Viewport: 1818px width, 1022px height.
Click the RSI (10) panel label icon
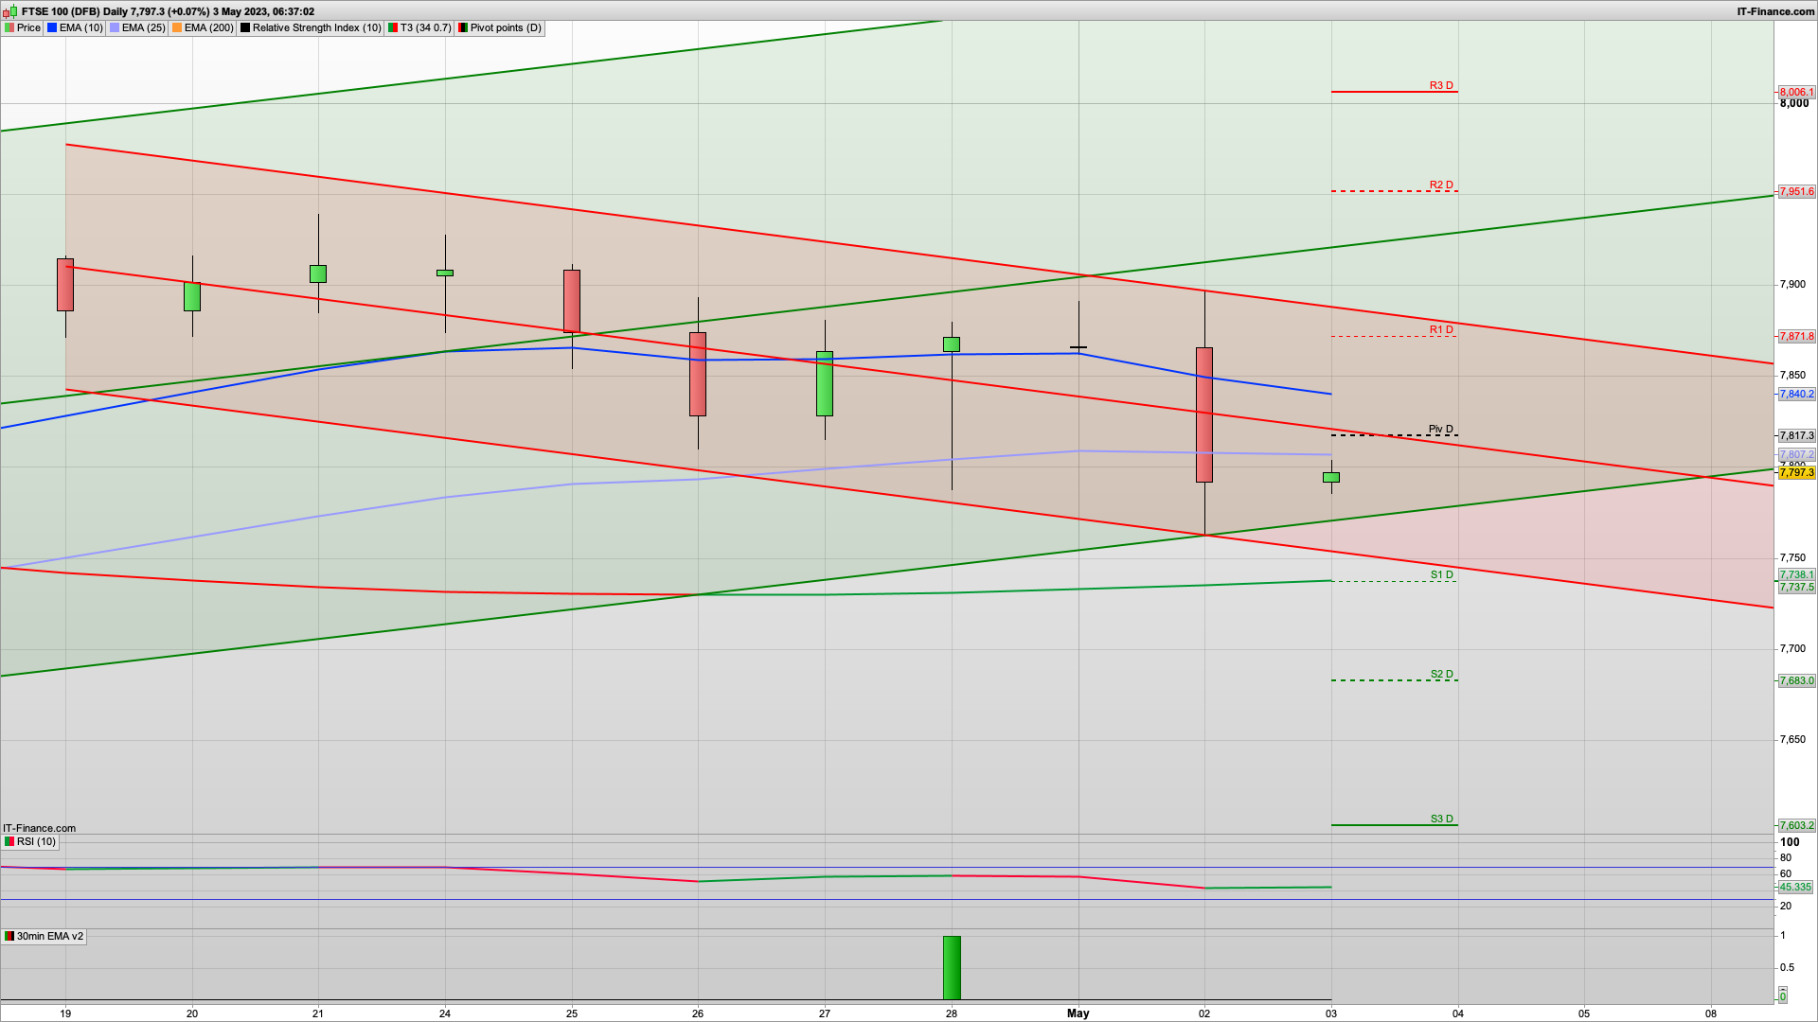point(9,841)
